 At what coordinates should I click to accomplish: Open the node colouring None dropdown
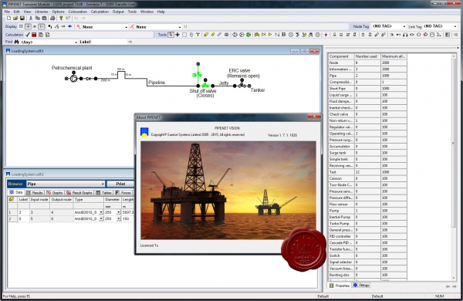coord(126,27)
